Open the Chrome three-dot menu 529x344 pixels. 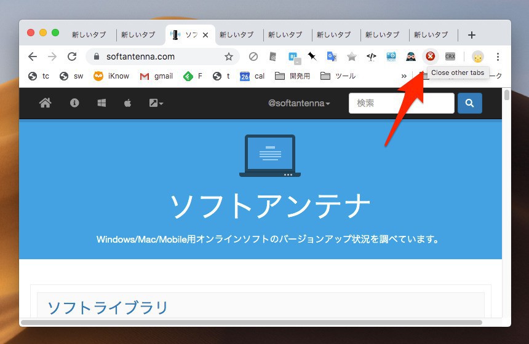[x=498, y=57]
